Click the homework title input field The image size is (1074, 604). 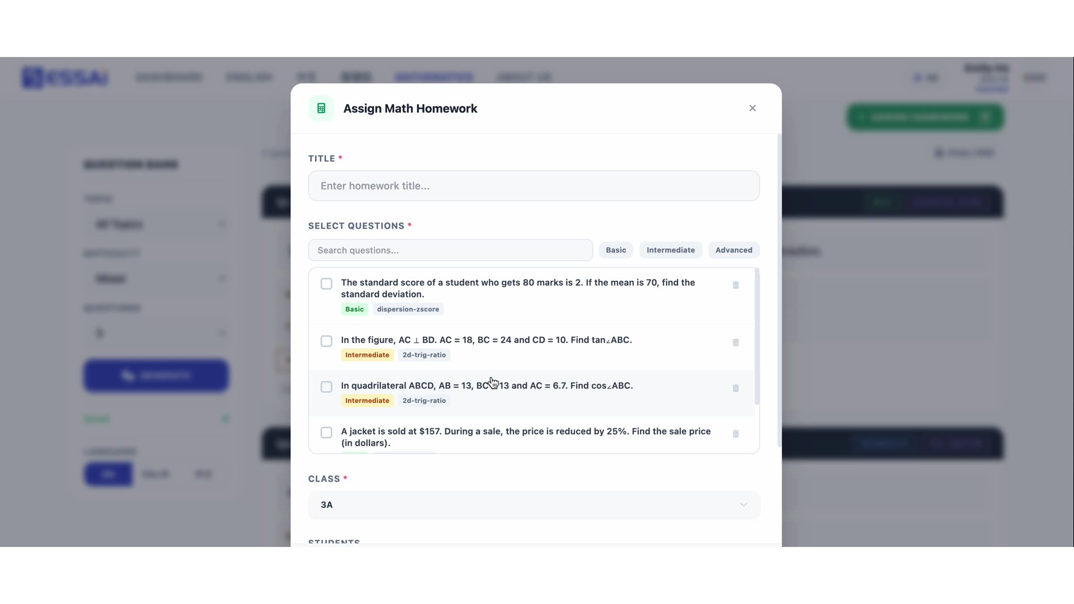tap(534, 186)
